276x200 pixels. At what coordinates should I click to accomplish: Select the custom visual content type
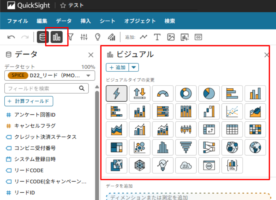pyautogui.click(x=209, y=165)
